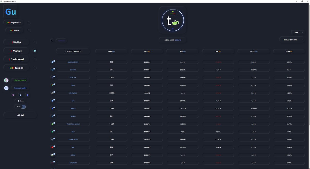The width and height of the screenshot is (310, 169).
Task: Click the Maidsafecoin coin icon
Action: (53, 62)
